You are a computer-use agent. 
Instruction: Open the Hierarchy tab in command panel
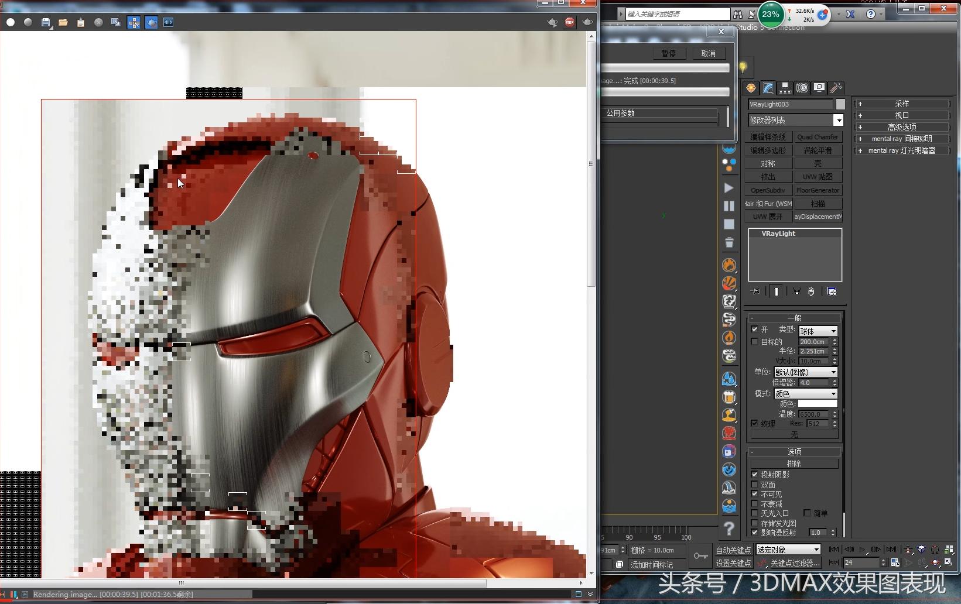tap(785, 88)
